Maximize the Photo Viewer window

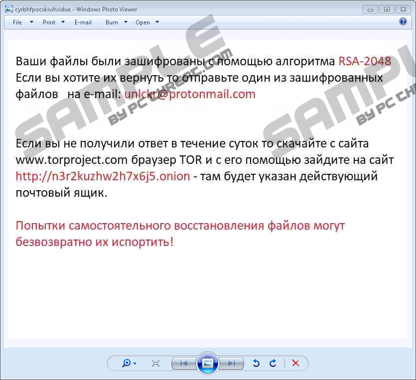click(x=386, y=9)
